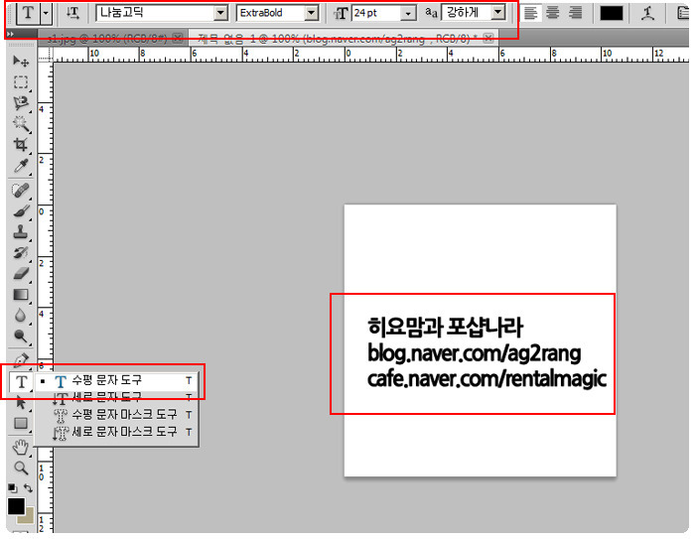Choose 세로 문자 도구 from flyout

116,398
